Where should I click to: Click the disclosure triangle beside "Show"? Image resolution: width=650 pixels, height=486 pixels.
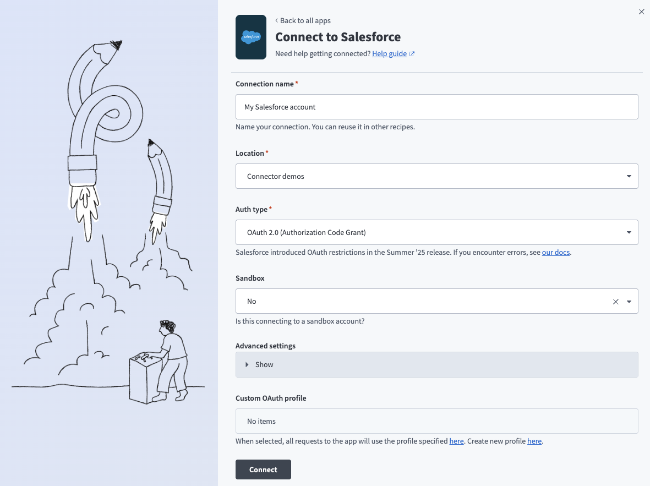click(247, 364)
